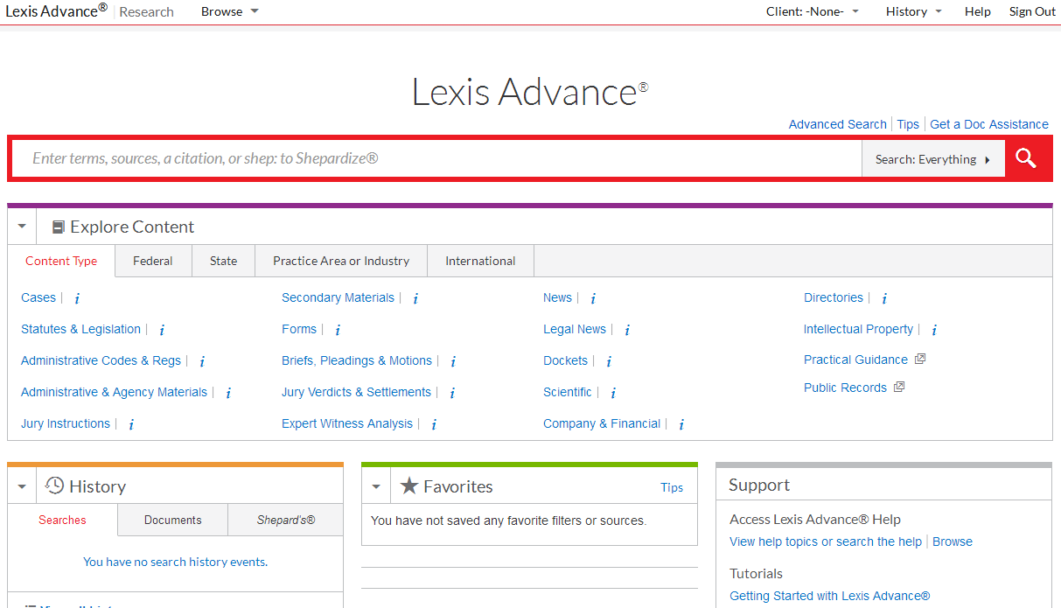Click the Lexis Advance logo in top bar
Screen dimensions: 1061x608
click(57, 10)
